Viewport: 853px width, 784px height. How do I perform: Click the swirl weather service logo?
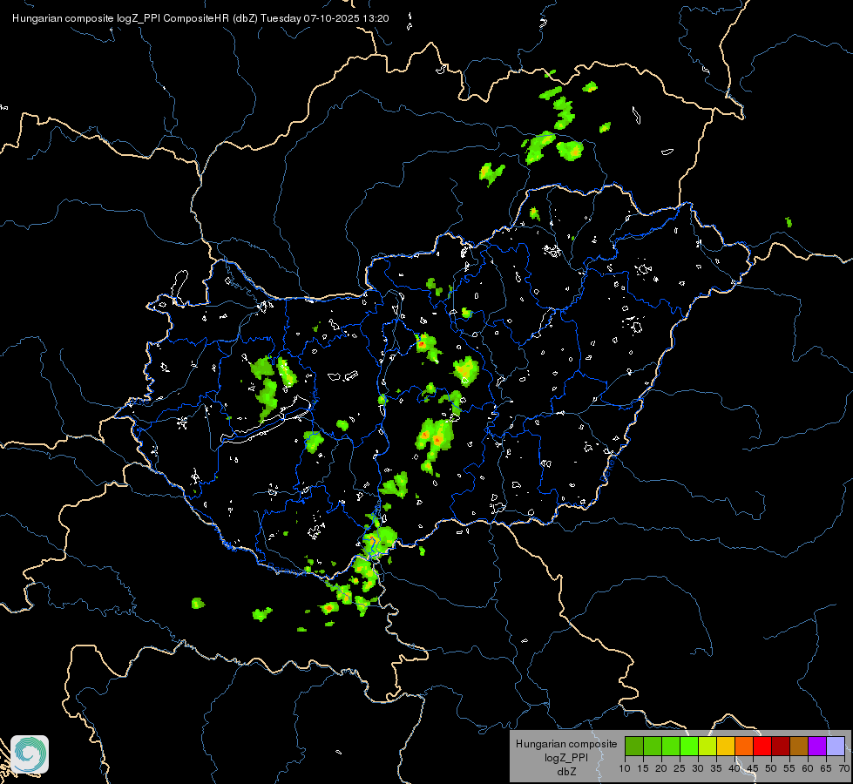[30, 754]
